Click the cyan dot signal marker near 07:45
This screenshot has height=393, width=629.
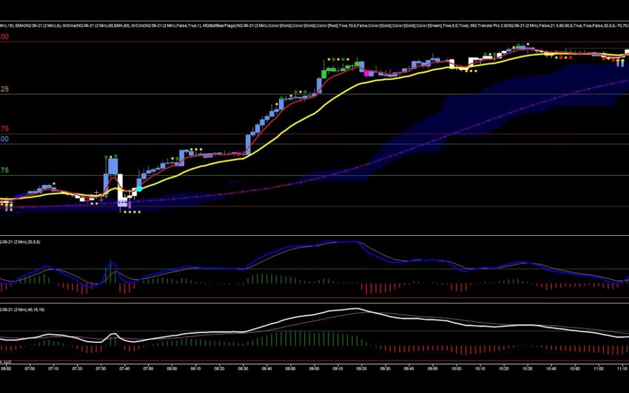tap(140, 189)
